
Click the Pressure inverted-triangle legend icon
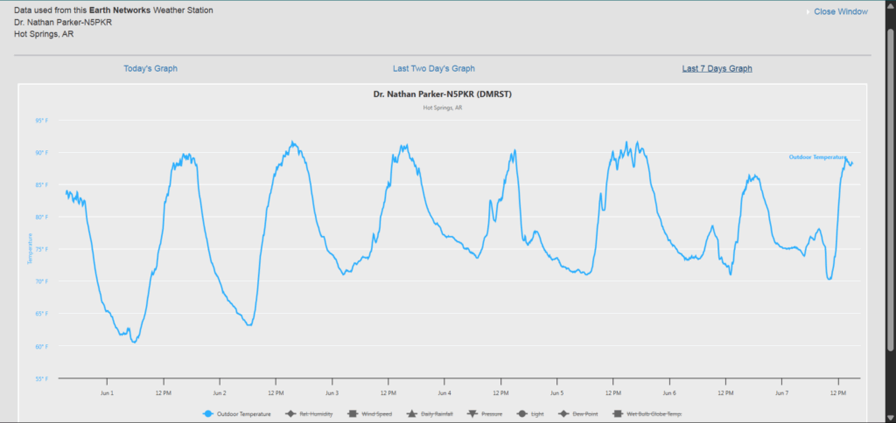click(x=472, y=414)
